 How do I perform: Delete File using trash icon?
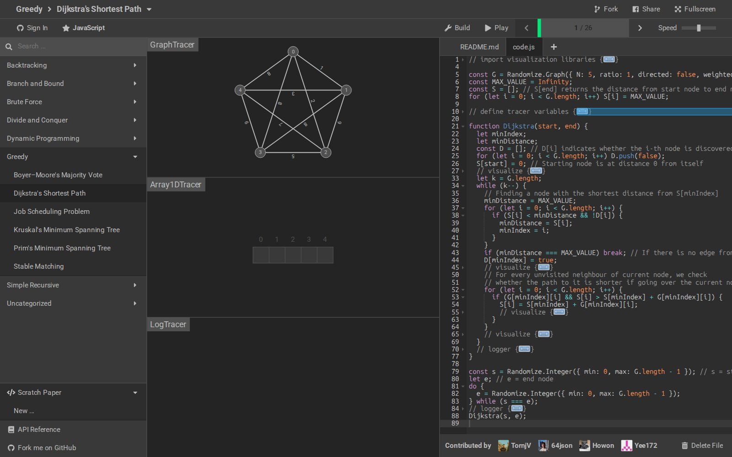click(702, 446)
